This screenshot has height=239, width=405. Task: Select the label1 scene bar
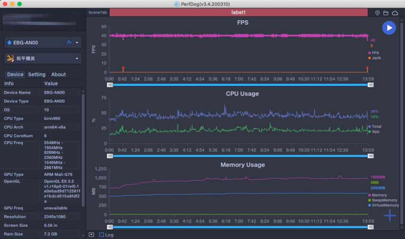tap(238, 12)
